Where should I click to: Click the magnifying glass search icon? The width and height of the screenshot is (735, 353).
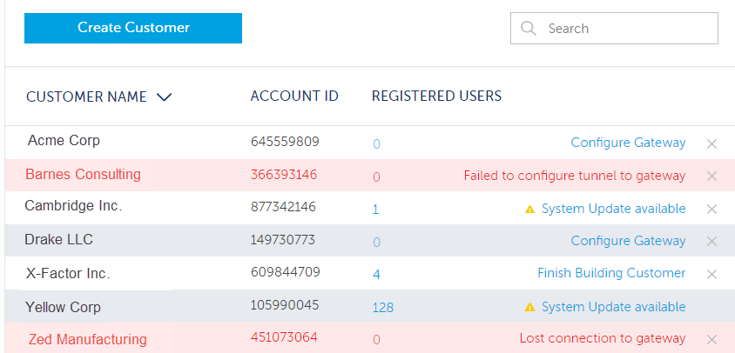(x=528, y=28)
